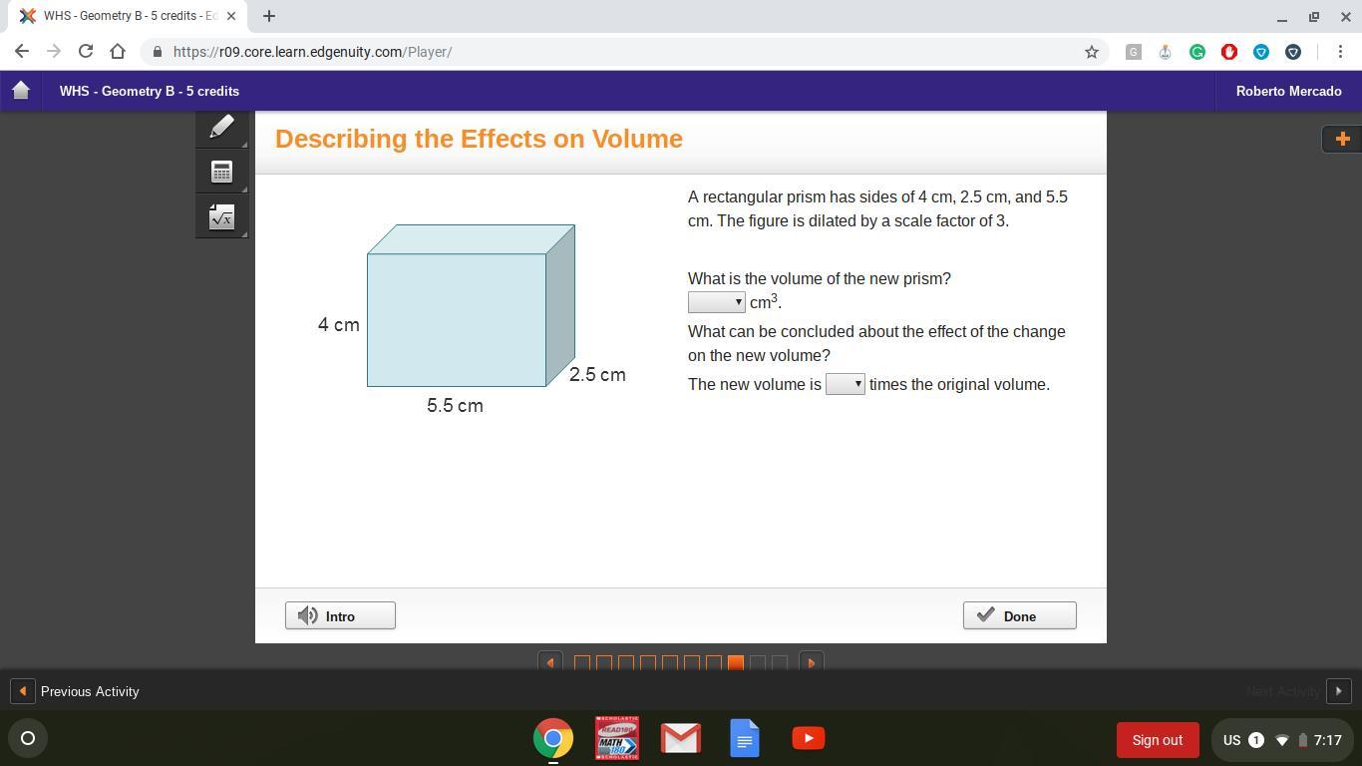Open the square root equation editor
Image resolution: width=1362 pixels, height=766 pixels.
(221, 217)
